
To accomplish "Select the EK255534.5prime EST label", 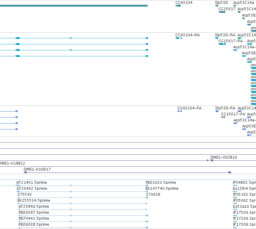I will [34, 201].
